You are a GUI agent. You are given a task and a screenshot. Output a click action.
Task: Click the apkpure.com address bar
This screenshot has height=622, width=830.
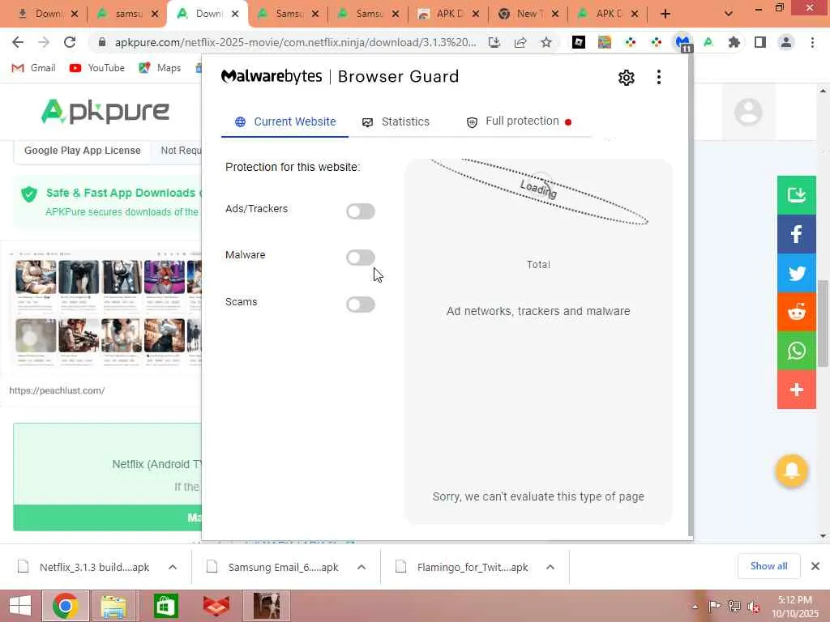coord(295,42)
